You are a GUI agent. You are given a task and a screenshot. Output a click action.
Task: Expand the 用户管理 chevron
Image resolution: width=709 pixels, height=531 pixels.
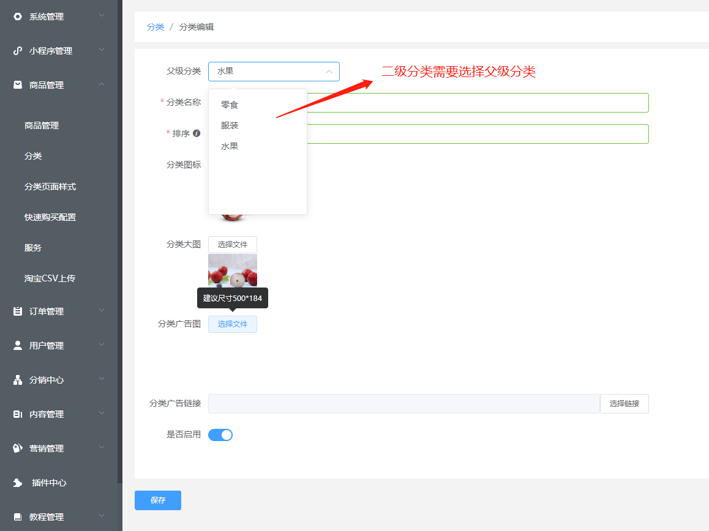tap(102, 345)
